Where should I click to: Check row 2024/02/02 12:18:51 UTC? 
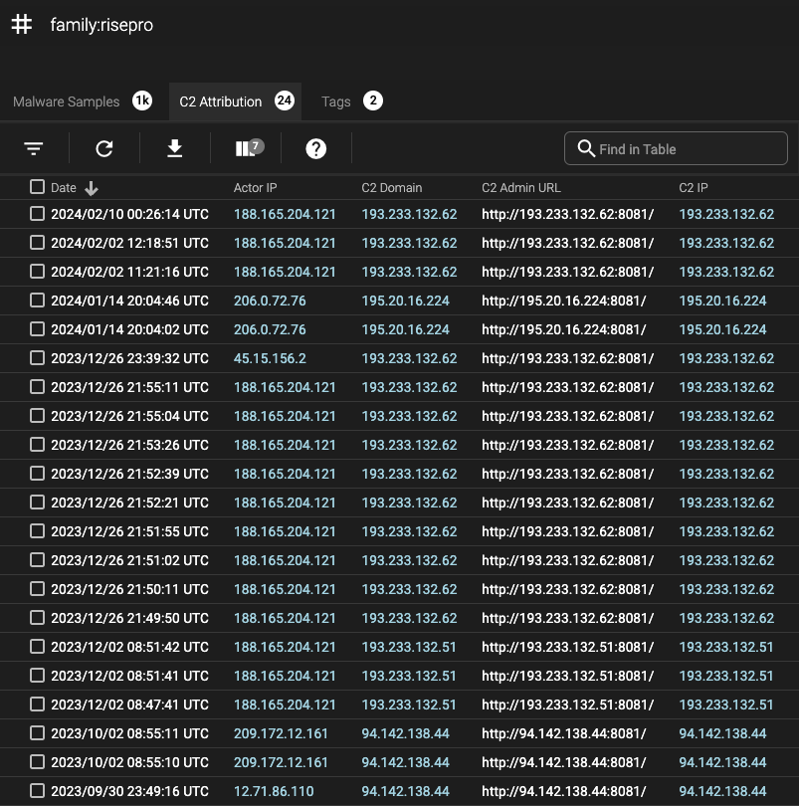click(37, 242)
